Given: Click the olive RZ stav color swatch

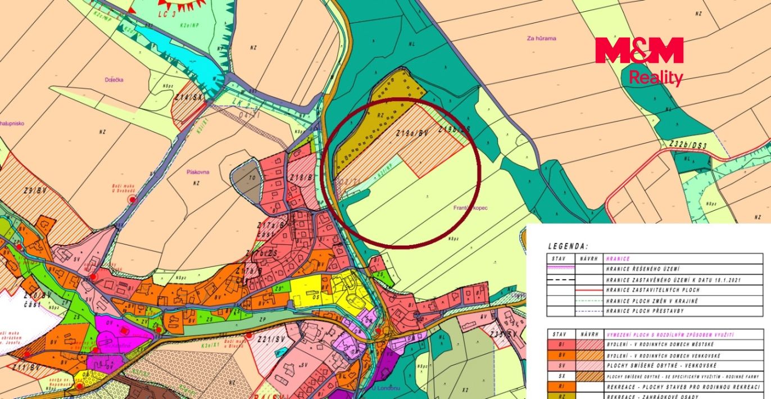Looking at the screenshot, I should 561,396.
